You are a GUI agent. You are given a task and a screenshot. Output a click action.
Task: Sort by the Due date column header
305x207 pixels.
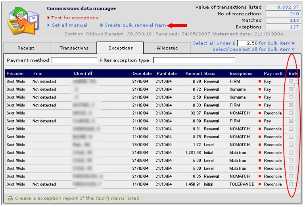(142, 74)
